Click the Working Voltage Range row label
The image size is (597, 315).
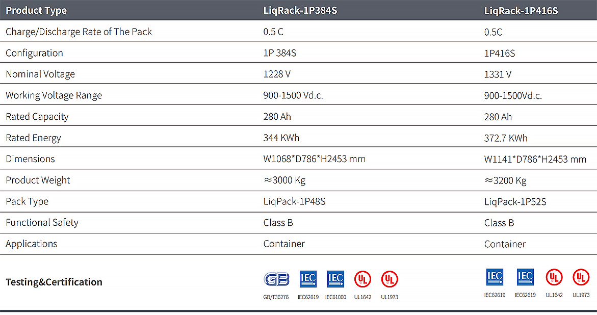(54, 95)
